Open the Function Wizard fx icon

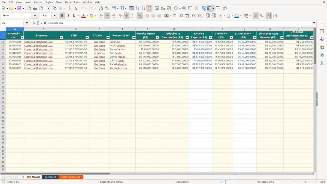point(34,23)
